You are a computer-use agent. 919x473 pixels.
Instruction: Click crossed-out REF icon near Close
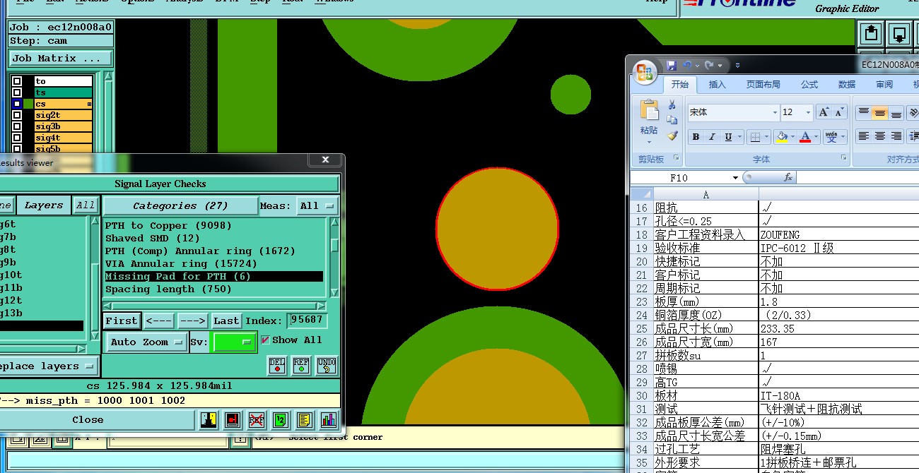(257, 420)
